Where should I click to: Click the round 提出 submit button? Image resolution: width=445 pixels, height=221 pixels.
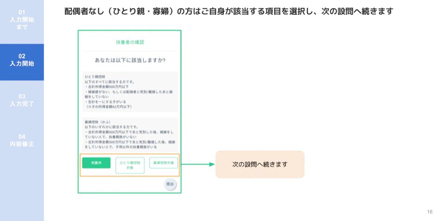(170, 184)
